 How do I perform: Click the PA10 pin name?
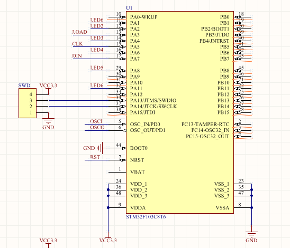point(137,83)
